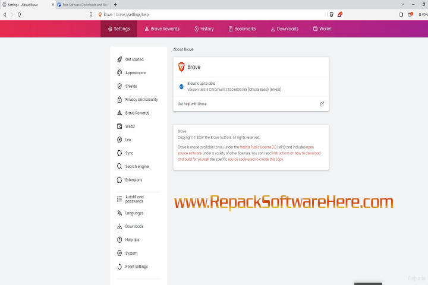This screenshot has width=428, height=285.
Task: Click the Get help with Brave row
Action: pos(251,104)
